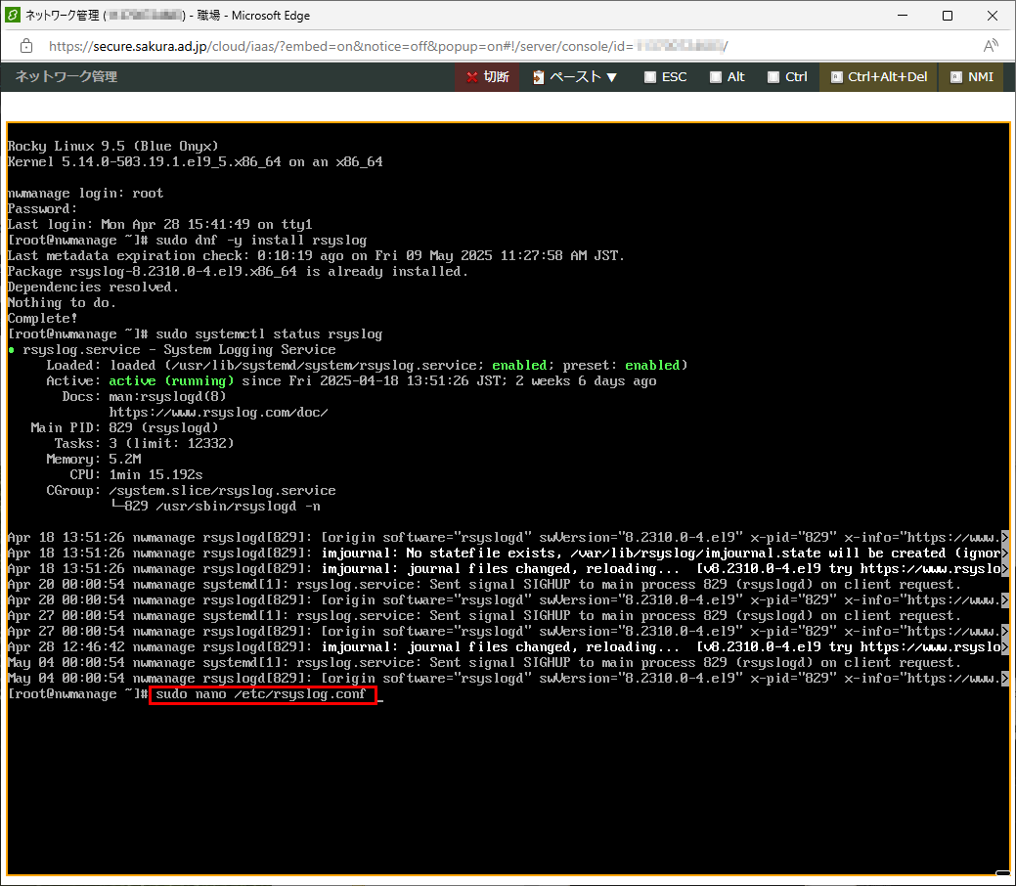The image size is (1016, 886).
Task: Maximize the Microsoft Edge window
Action: [x=948, y=15]
